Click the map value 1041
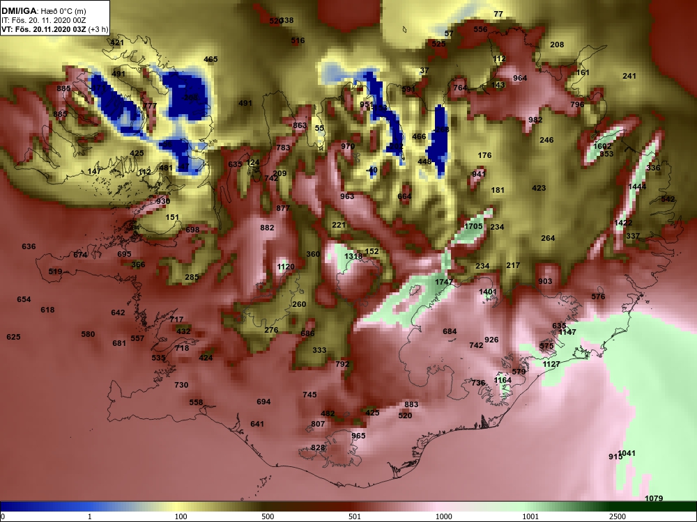Screen dimensions: 697x522 [627, 453]
